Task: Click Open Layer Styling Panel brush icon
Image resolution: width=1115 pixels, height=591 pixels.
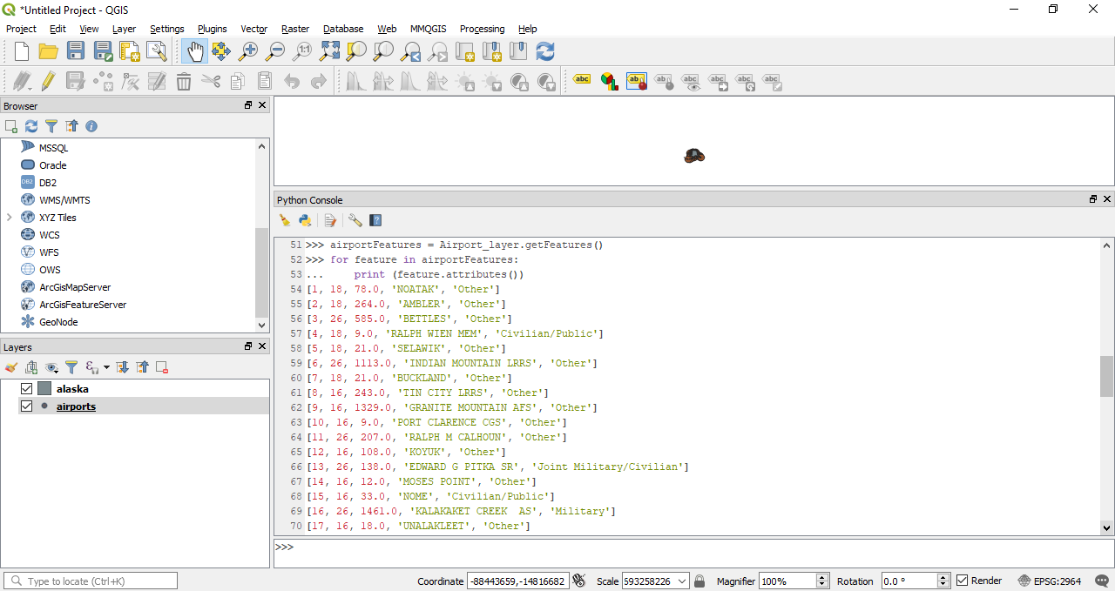Action: (11, 367)
